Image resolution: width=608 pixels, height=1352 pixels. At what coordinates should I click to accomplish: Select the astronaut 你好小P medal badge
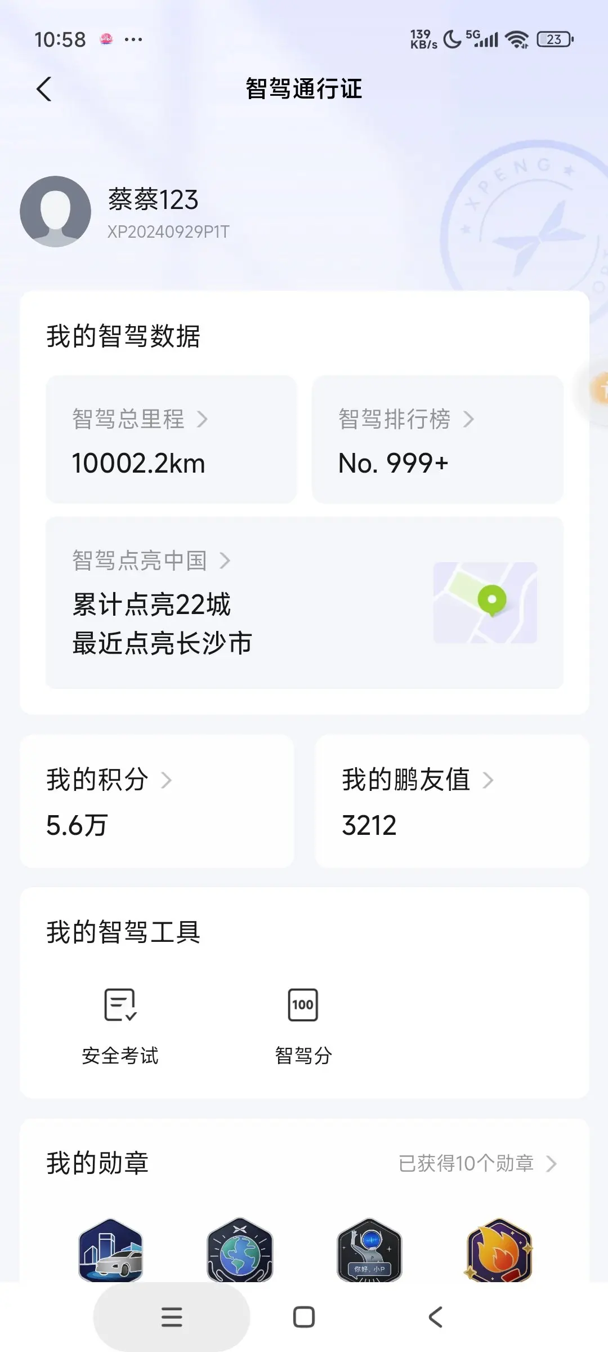click(x=369, y=1251)
